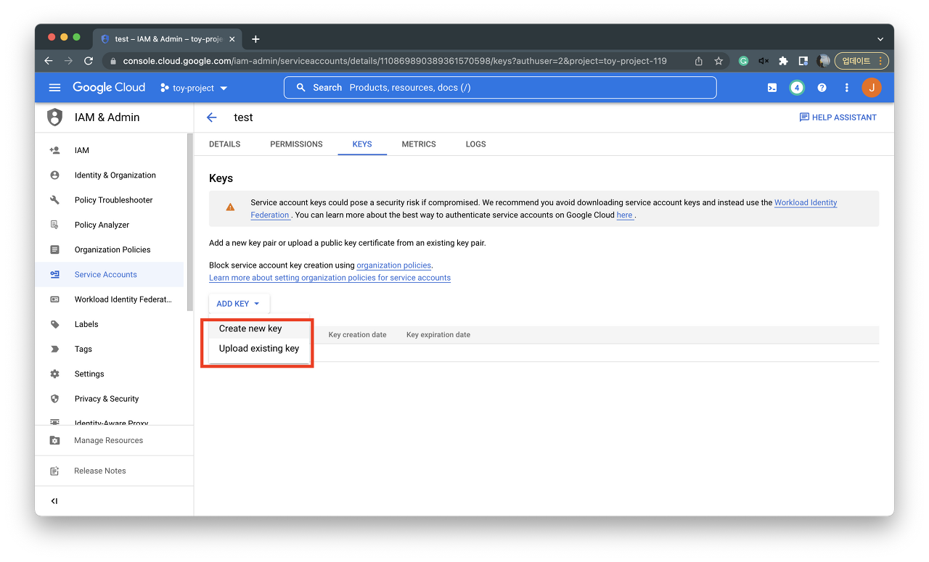Click the IAM & Admin shield icon
Image resolution: width=929 pixels, height=562 pixels.
pos(54,117)
